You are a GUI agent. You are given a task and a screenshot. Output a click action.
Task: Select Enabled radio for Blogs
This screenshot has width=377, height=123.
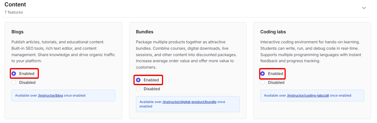[x=14, y=74]
